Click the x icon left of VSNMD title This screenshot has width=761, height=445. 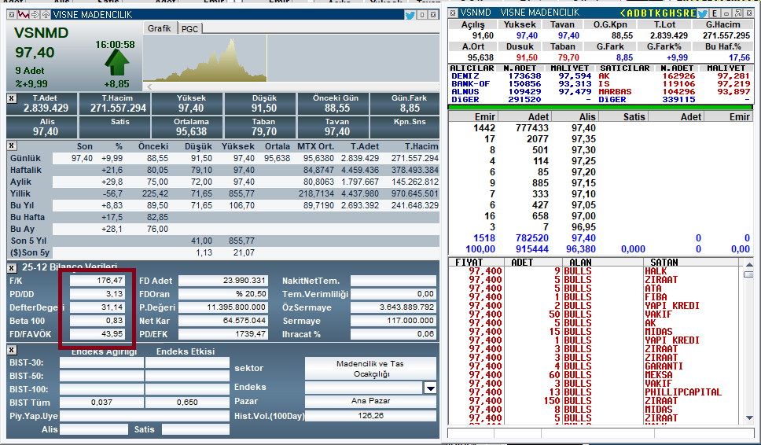click(452, 13)
